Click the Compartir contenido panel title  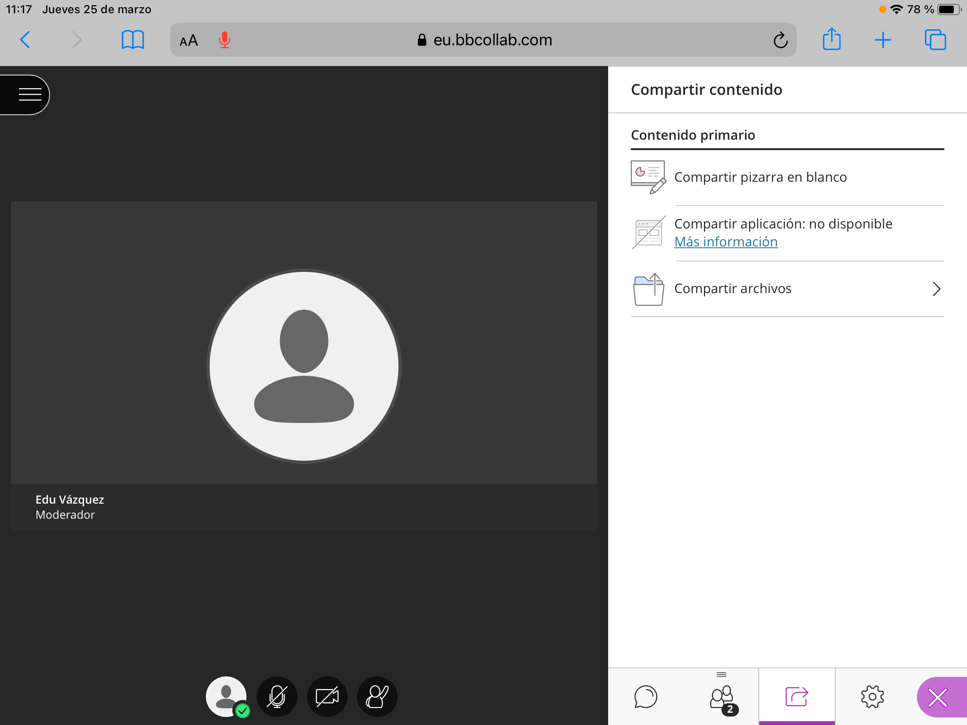[706, 90]
